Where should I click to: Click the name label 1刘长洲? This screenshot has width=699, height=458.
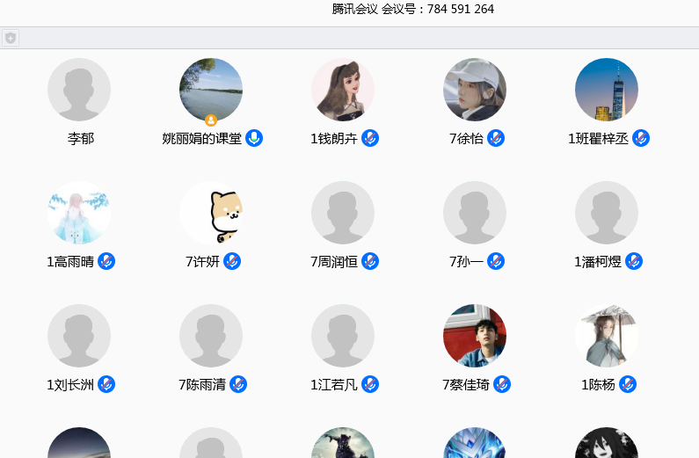(70, 384)
